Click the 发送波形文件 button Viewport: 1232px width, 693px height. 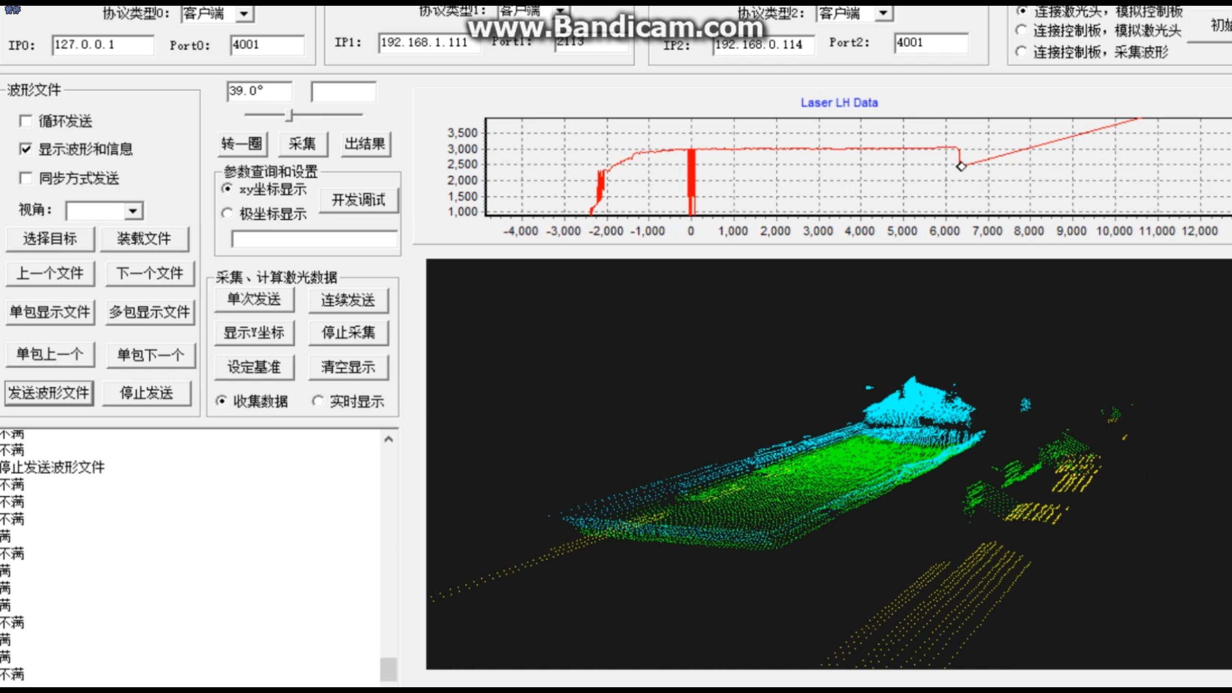[x=49, y=393]
